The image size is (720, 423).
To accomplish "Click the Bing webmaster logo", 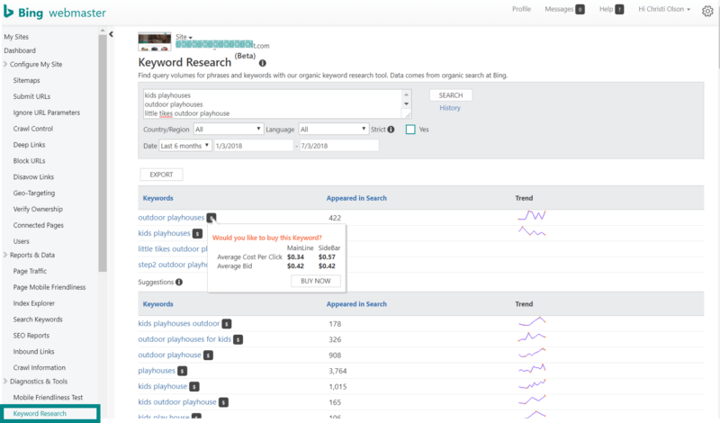I will click(x=55, y=13).
